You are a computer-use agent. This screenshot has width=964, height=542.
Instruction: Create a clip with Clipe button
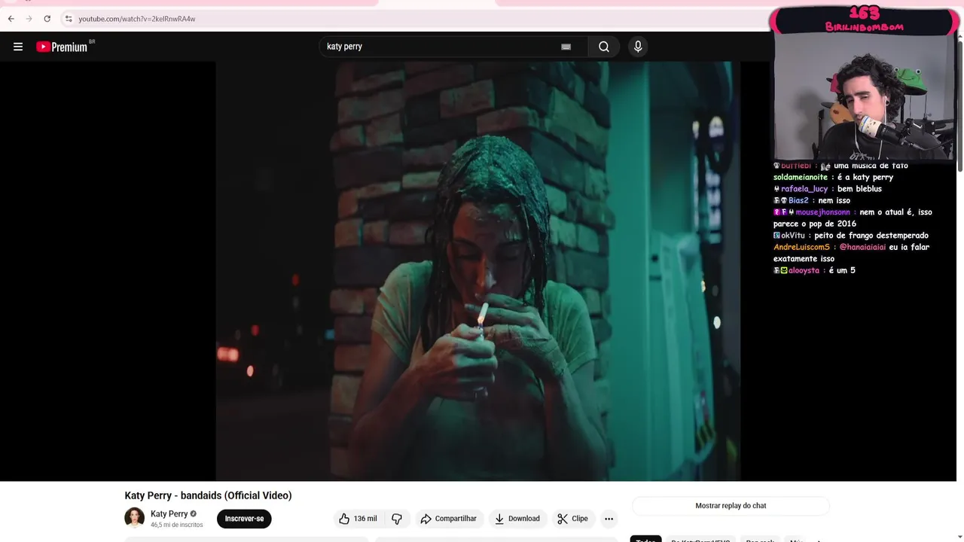click(x=572, y=519)
